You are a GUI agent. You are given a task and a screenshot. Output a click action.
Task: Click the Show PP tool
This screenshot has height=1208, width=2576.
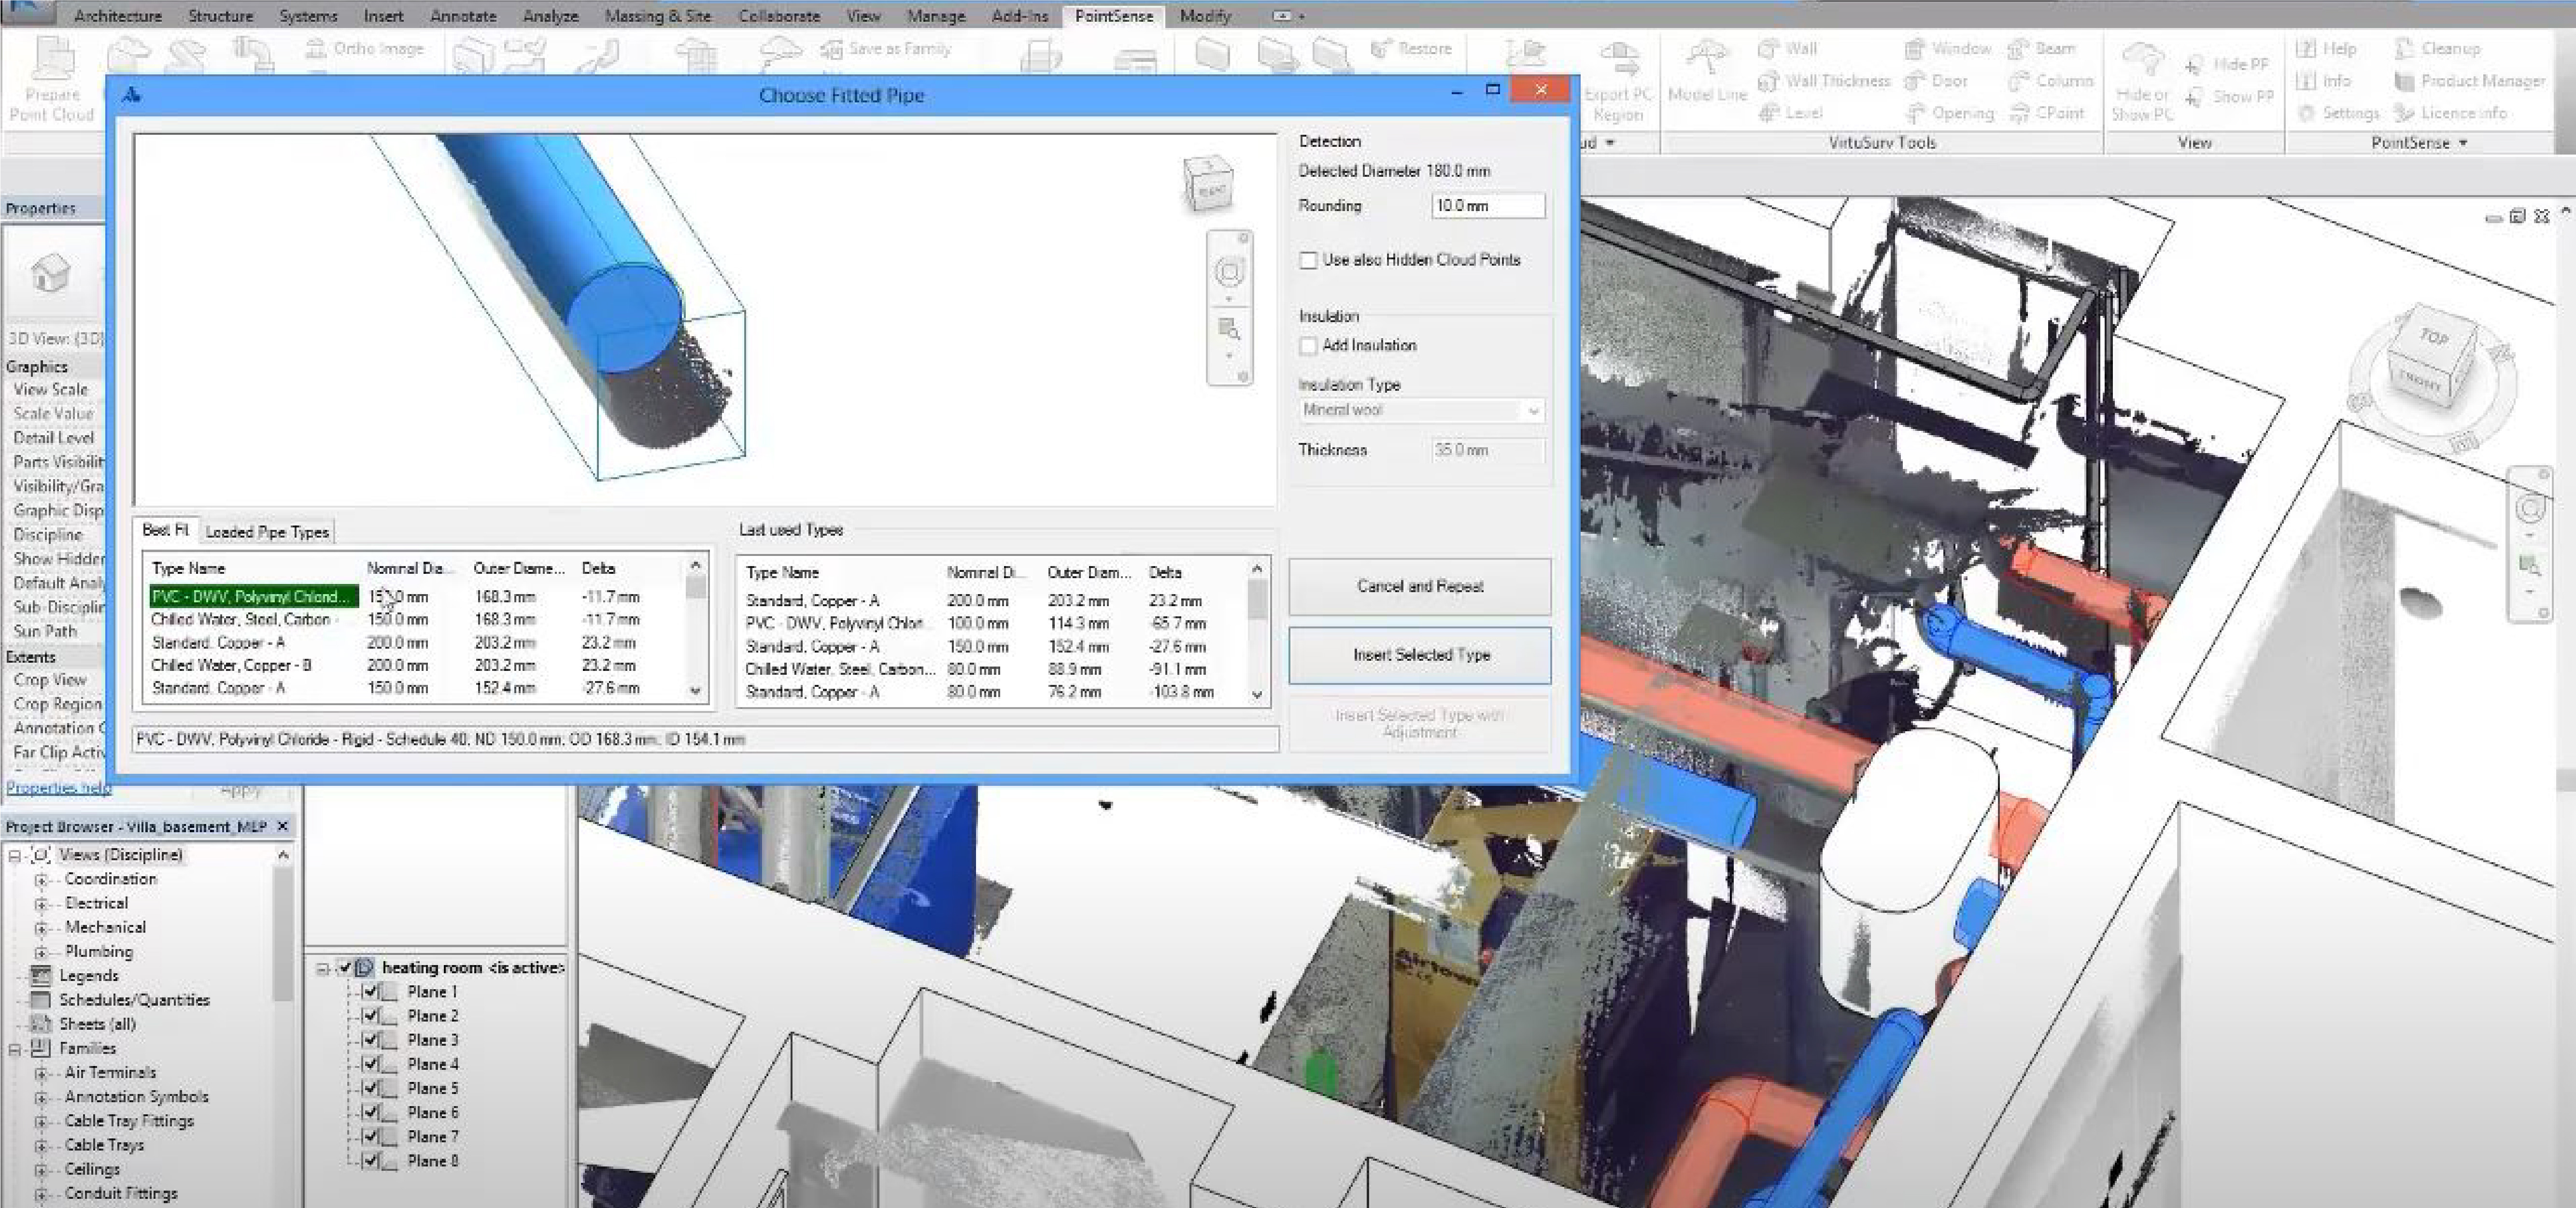(2229, 97)
